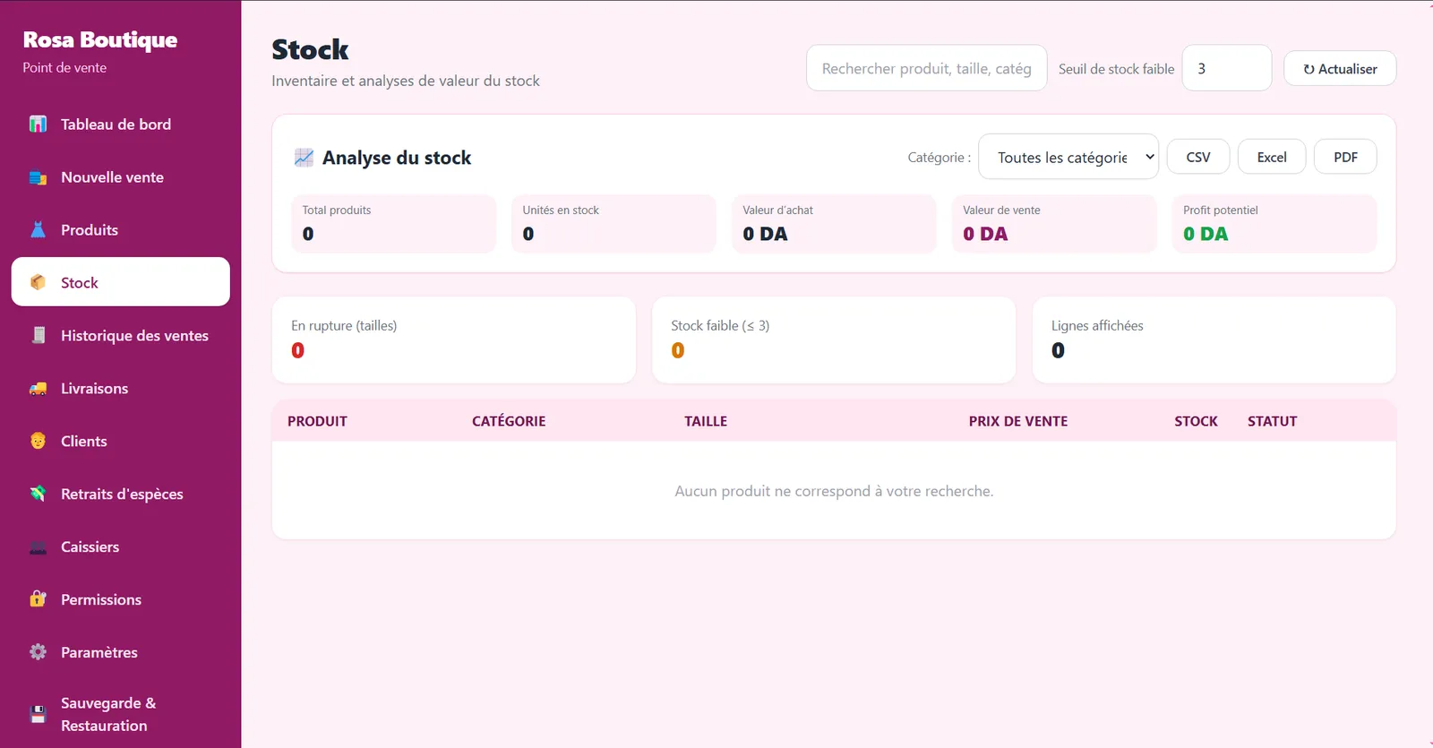Focus the Rechercher produit search field
1433x748 pixels.
(927, 68)
